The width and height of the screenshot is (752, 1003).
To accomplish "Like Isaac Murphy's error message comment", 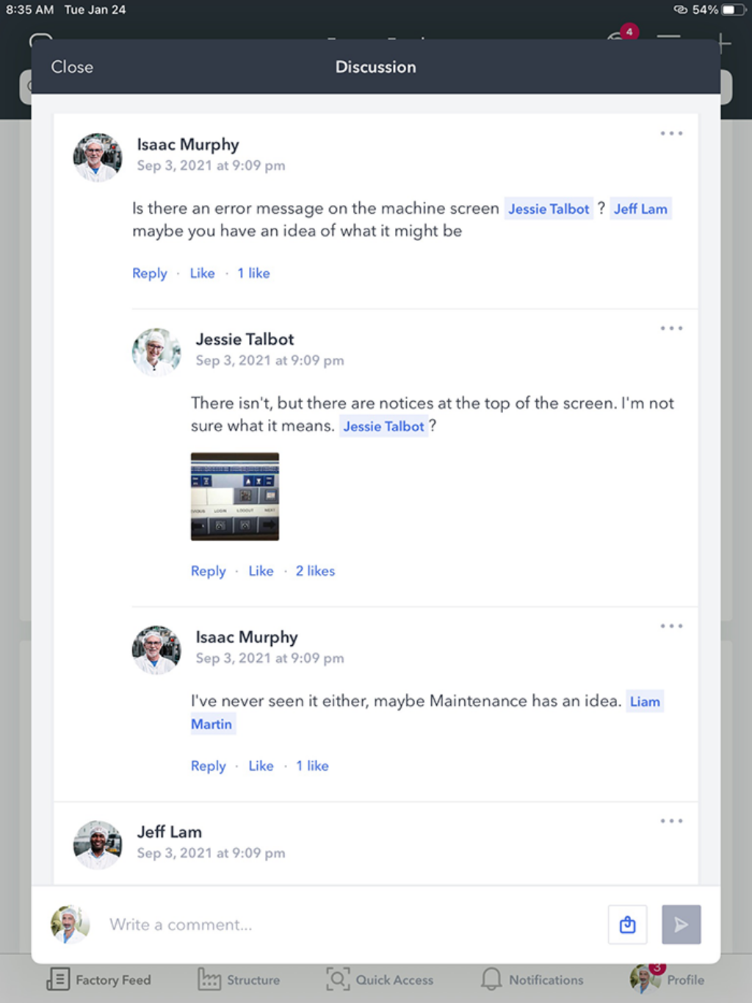I will 202,273.
